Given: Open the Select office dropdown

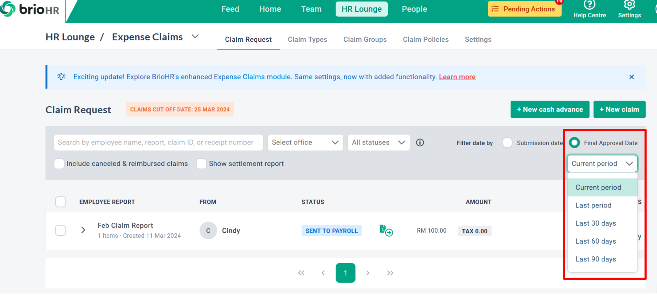Looking at the screenshot, I should click(x=305, y=142).
